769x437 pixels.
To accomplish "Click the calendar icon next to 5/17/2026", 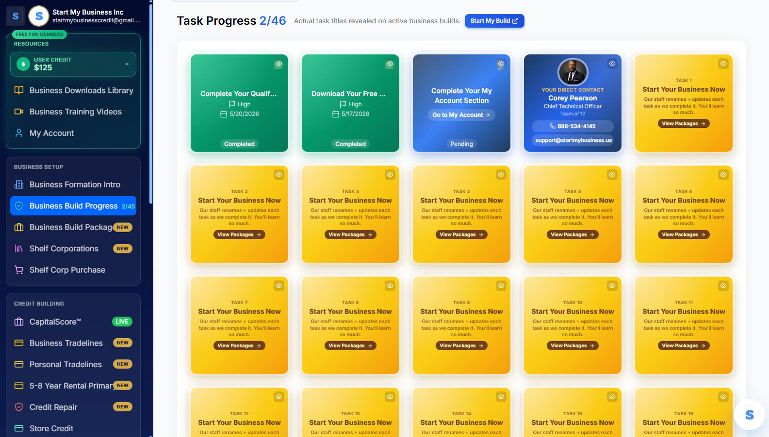I will click(335, 114).
